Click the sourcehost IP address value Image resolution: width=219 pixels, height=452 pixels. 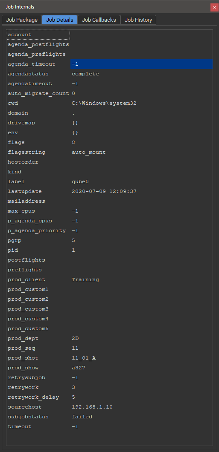pyautogui.click(x=92, y=407)
